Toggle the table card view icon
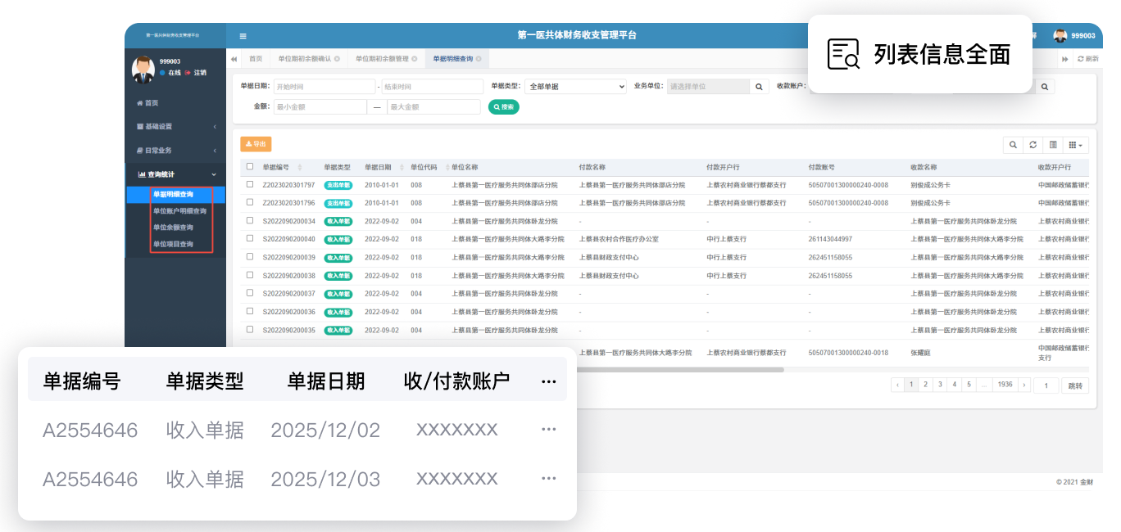Viewport: 1121px width, 532px height. click(x=1053, y=145)
